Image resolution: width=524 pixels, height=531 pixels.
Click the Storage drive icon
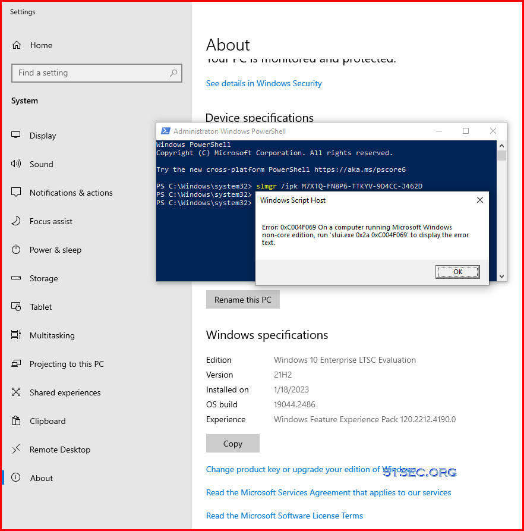coord(16,278)
